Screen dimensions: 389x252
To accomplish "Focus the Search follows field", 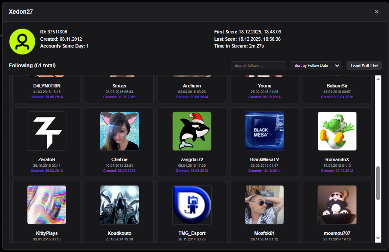I will coord(258,66).
